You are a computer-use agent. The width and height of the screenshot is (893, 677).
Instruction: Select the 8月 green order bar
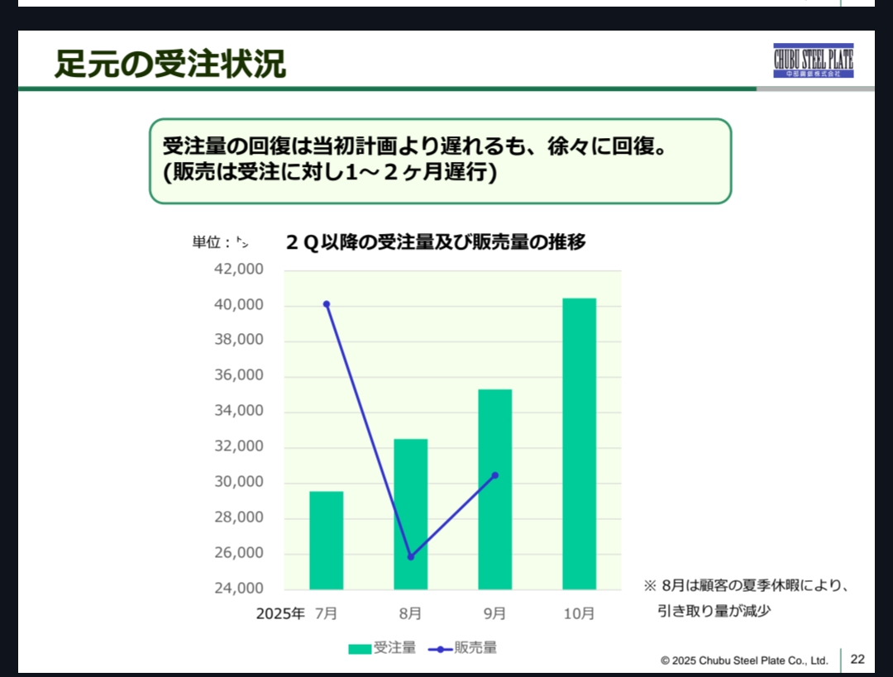[410, 513]
